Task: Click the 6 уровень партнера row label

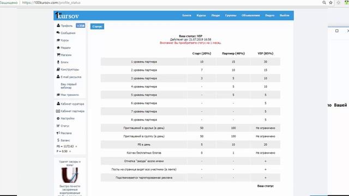Action: 144,103
